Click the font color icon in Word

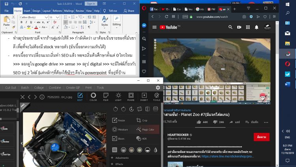36,27
